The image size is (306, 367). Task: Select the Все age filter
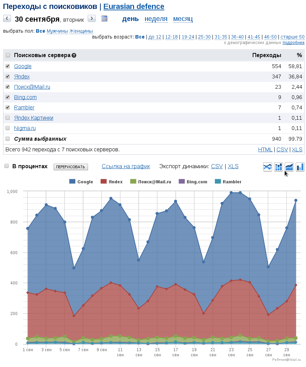click(140, 37)
